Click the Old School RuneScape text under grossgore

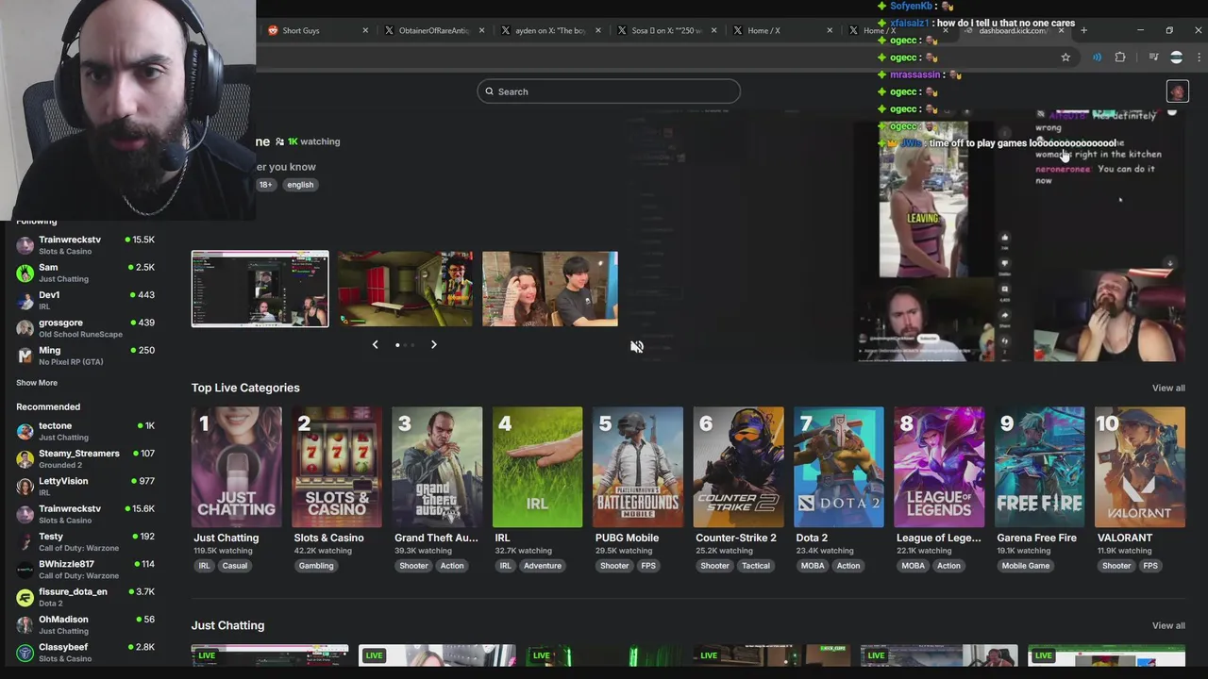(x=80, y=335)
